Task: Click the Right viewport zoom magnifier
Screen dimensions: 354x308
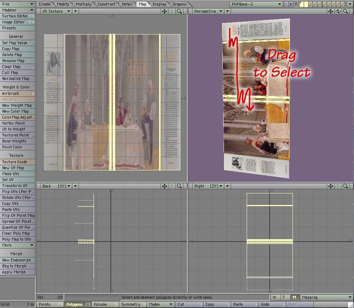Action: pos(345,186)
